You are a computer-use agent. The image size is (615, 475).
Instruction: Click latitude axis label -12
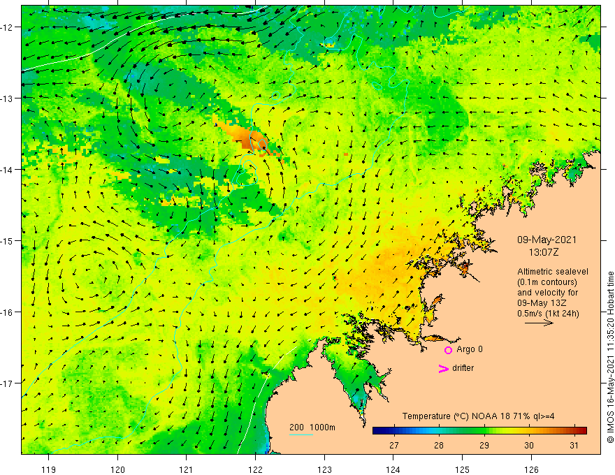[8, 27]
